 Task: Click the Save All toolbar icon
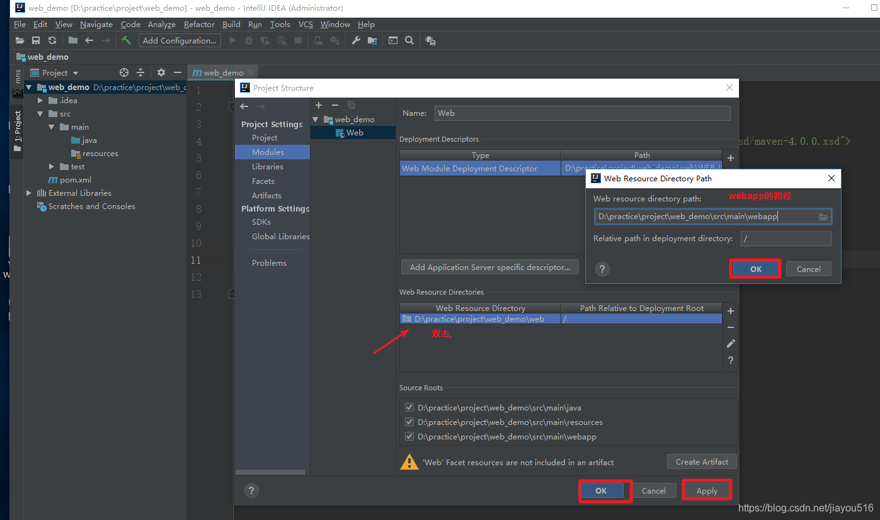pyautogui.click(x=36, y=40)
